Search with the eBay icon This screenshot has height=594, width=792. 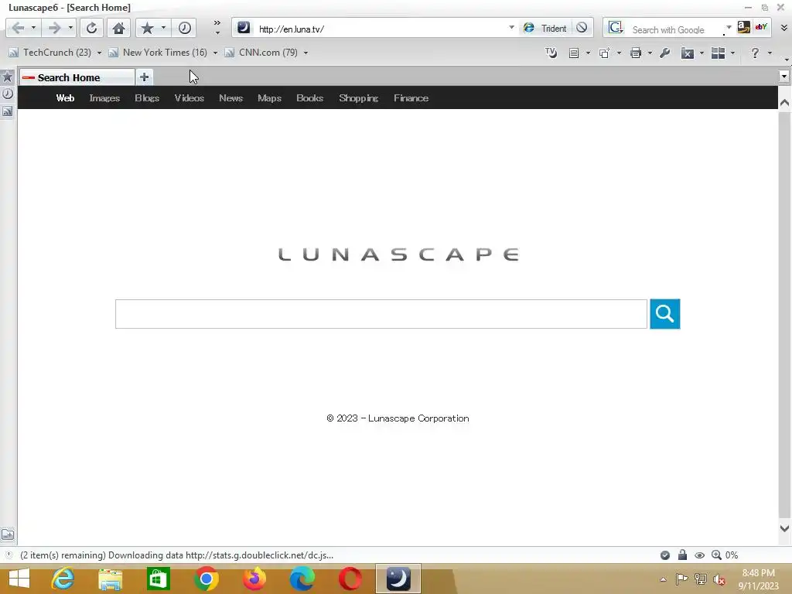point(761,27)
